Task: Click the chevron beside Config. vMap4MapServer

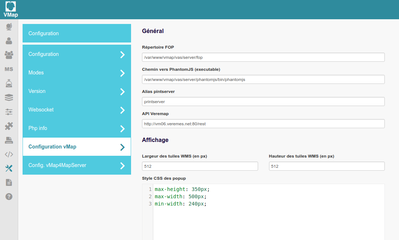Action: coord(122,166)
